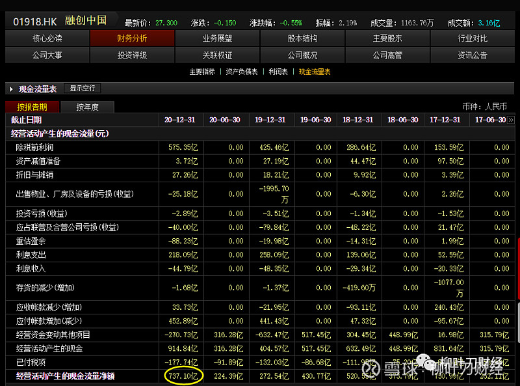Click the 575.35亿 pre-tax profit cell

(183, 148)
